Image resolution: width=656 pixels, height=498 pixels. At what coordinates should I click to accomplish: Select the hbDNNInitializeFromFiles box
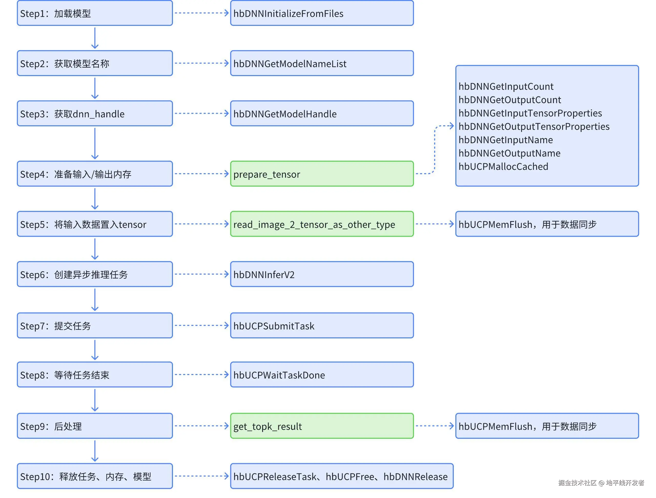[322, 13]
